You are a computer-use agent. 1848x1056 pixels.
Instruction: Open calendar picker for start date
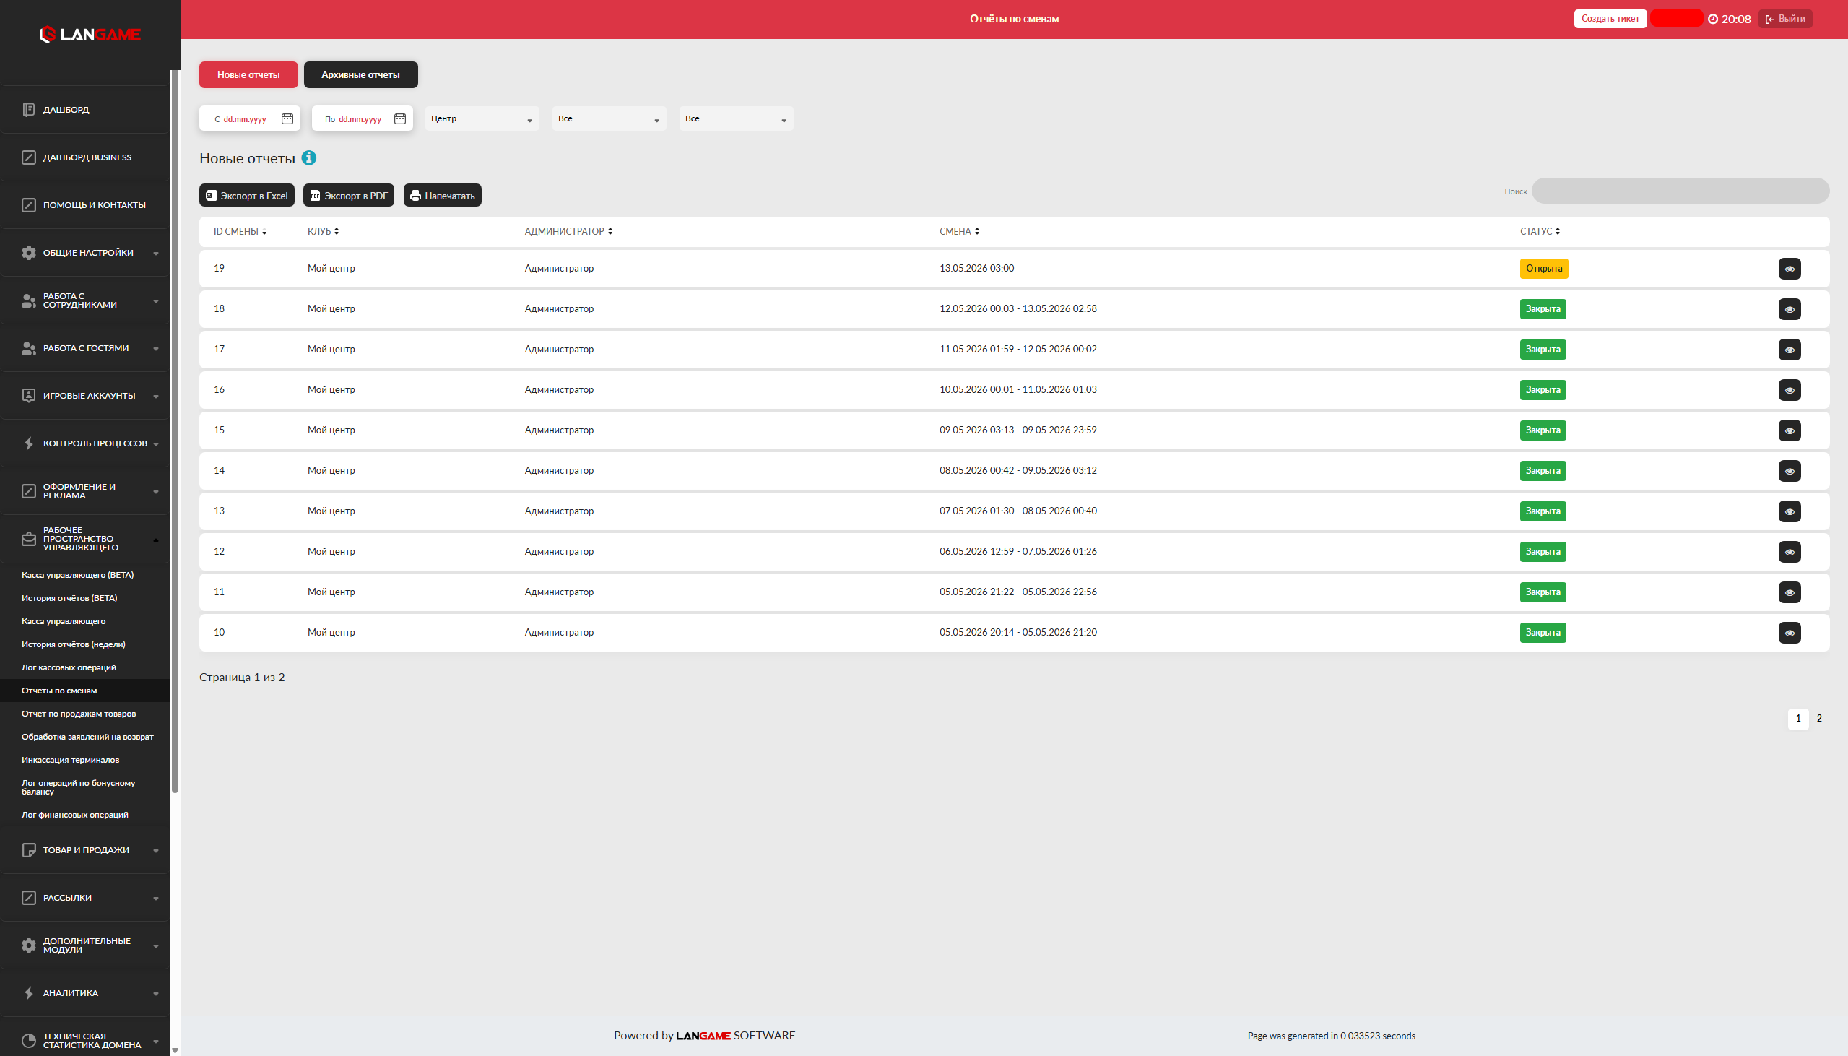pos(287,118)
